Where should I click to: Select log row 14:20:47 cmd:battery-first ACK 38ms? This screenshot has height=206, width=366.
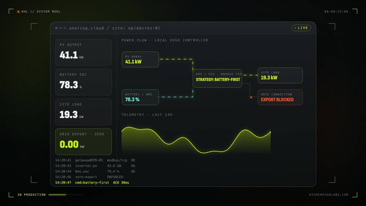(x=92, y=183)
